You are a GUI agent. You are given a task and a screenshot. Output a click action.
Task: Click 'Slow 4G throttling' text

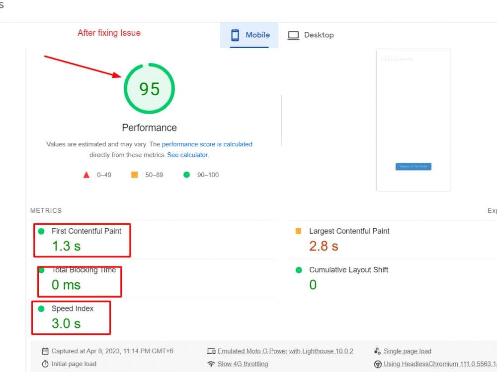click(x=243, y=364)
